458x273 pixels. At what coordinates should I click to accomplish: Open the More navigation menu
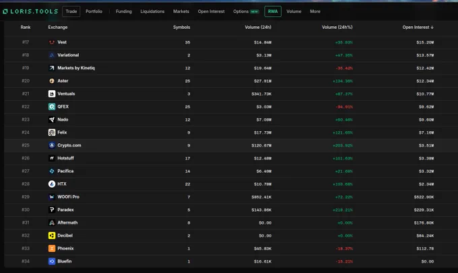[315, 11]
